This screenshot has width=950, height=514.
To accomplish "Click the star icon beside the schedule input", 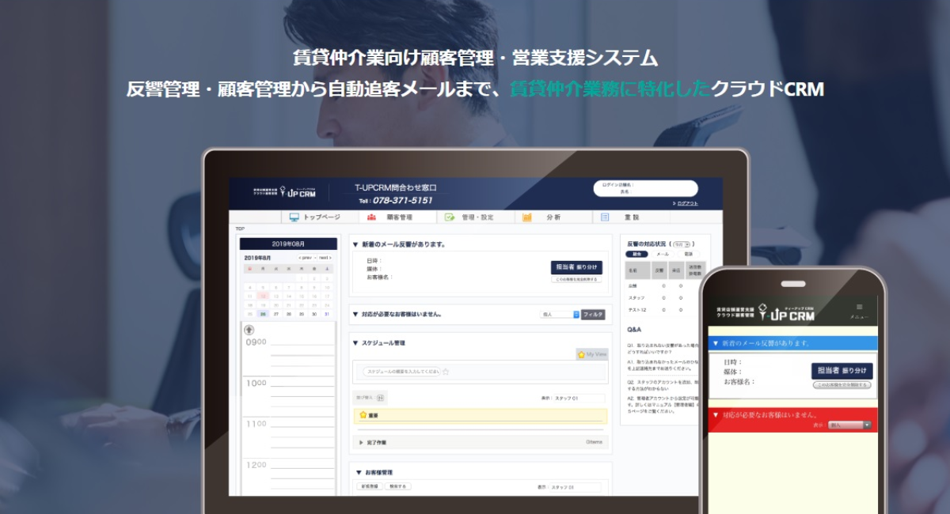I will (x=446, y=371).
